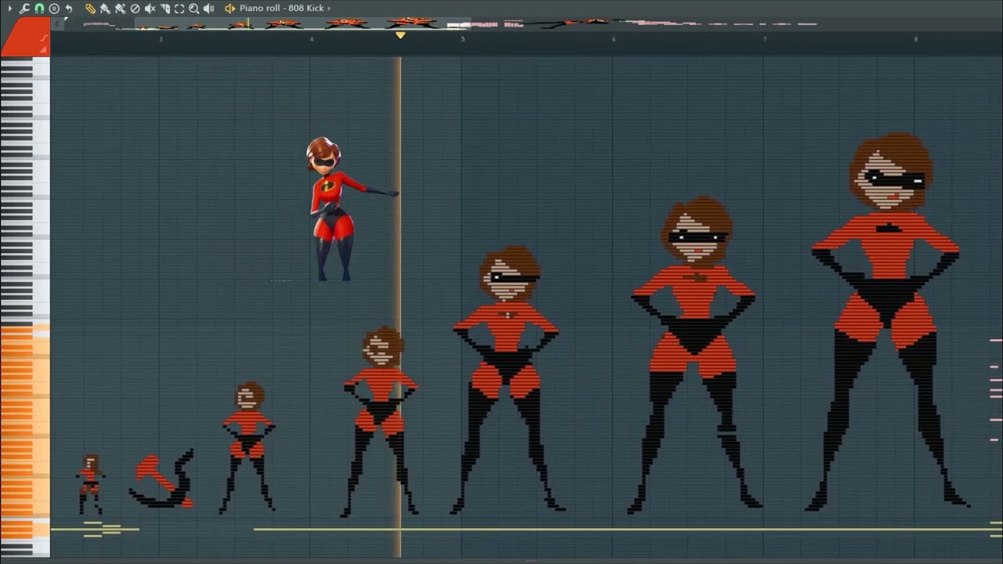Select the delete tool
This screenshot has height=564, width=1003.
[135, 8]
